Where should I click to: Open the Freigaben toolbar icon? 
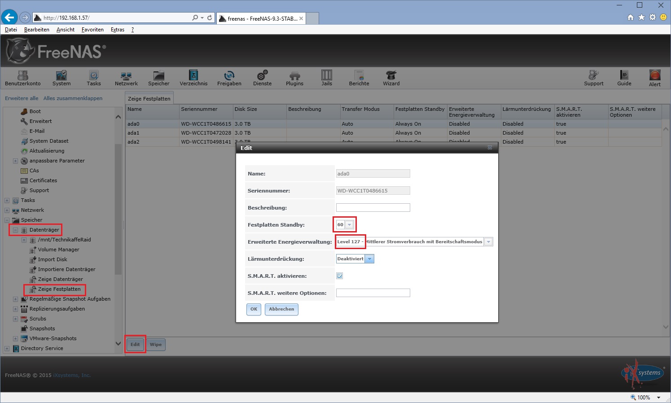[229, 78]
